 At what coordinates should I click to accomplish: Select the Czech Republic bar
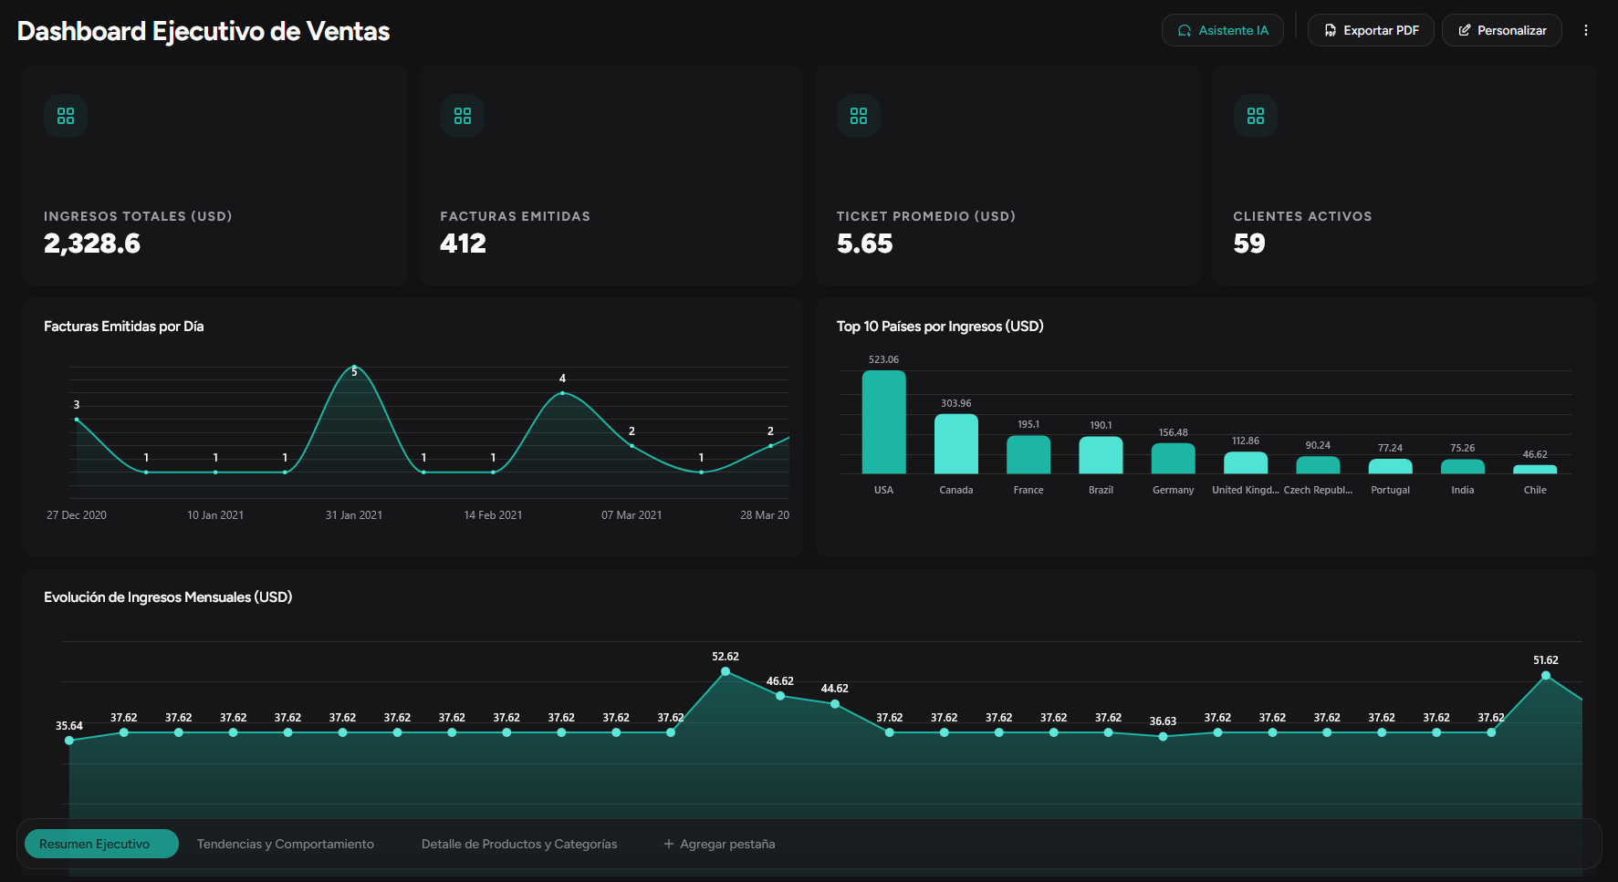(x=1318, y=465)
